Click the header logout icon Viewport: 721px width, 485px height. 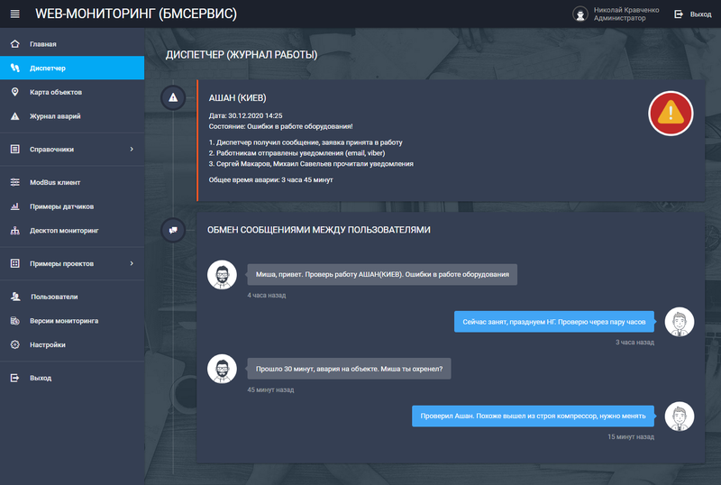(679, 14)
